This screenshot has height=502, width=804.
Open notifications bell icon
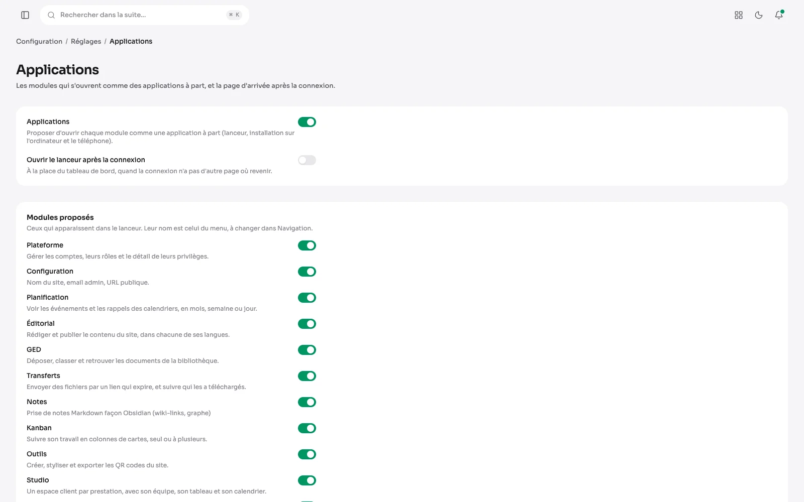point(779,15)
